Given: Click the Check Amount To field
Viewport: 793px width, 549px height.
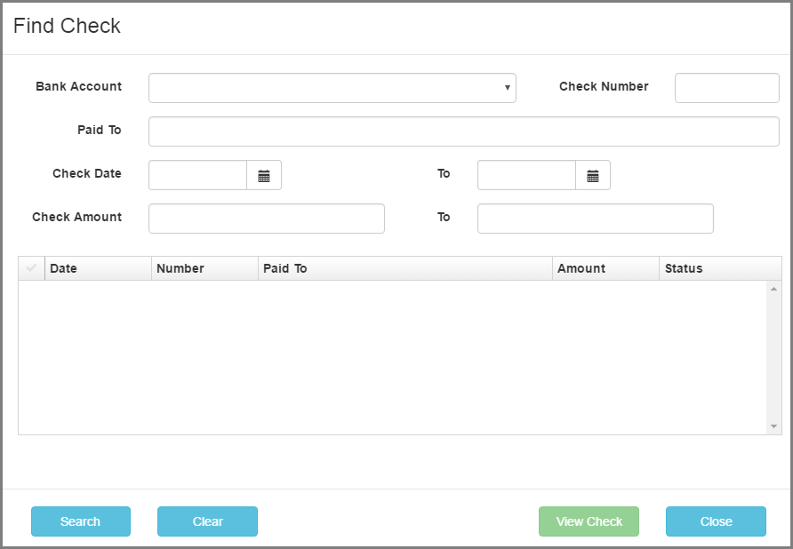Looking at the screenshot, I should (x=596, y=219).
